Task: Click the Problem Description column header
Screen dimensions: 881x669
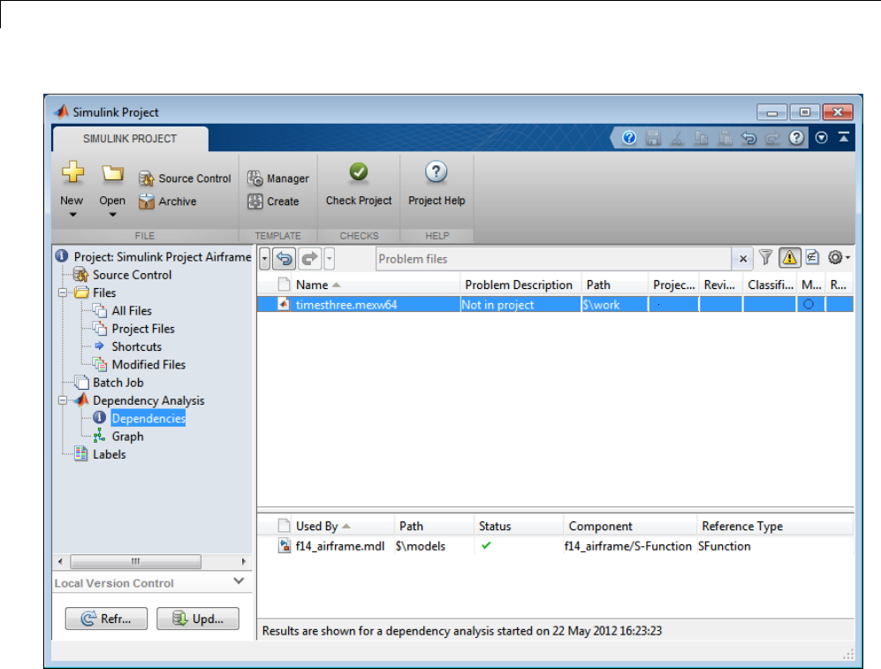Action: (x=519, y=285)
